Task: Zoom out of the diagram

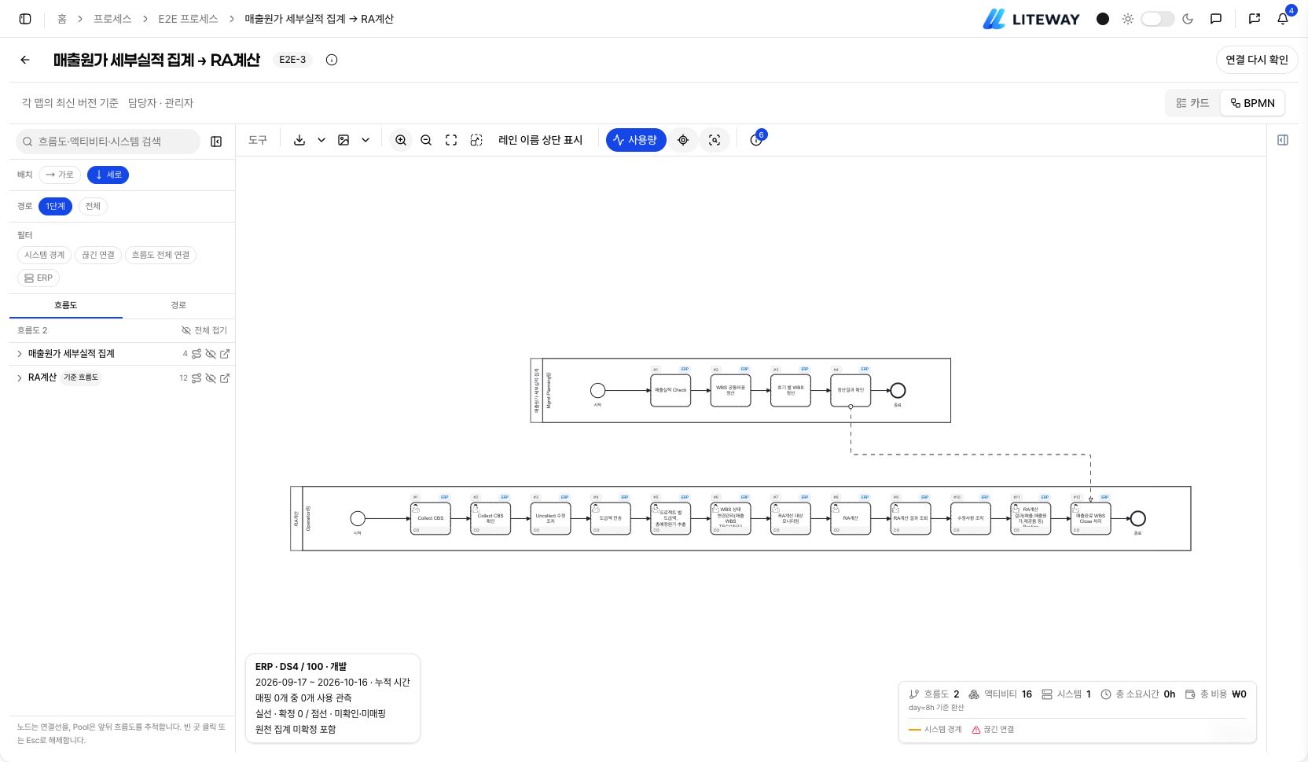Action: [x=426, y=140]
